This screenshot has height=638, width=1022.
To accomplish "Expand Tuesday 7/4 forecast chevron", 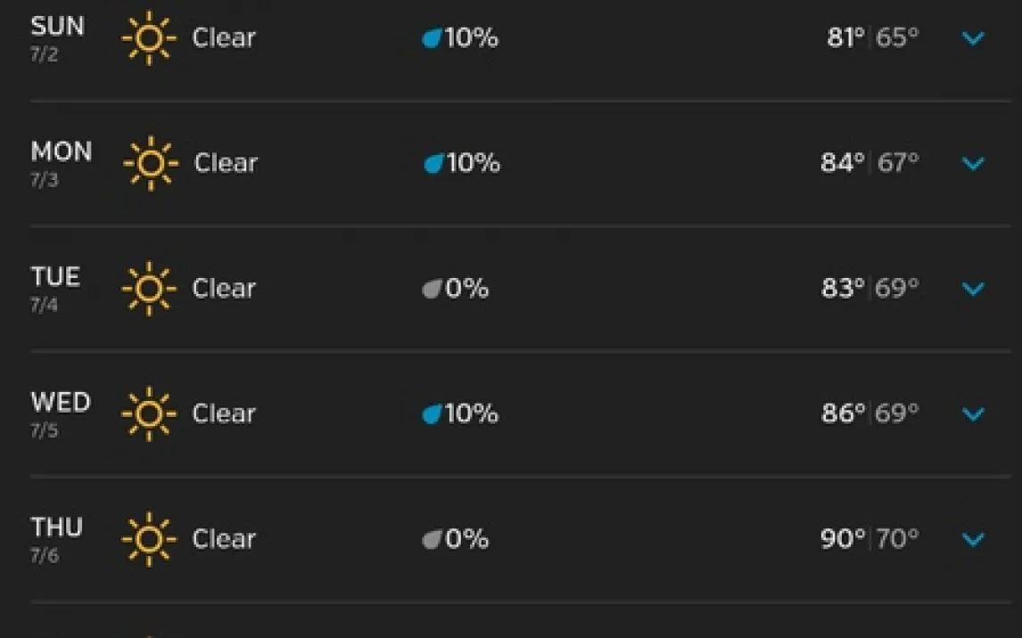I will click(x=973, y=289).
